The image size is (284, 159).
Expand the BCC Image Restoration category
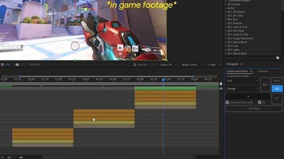coord(226,38)
